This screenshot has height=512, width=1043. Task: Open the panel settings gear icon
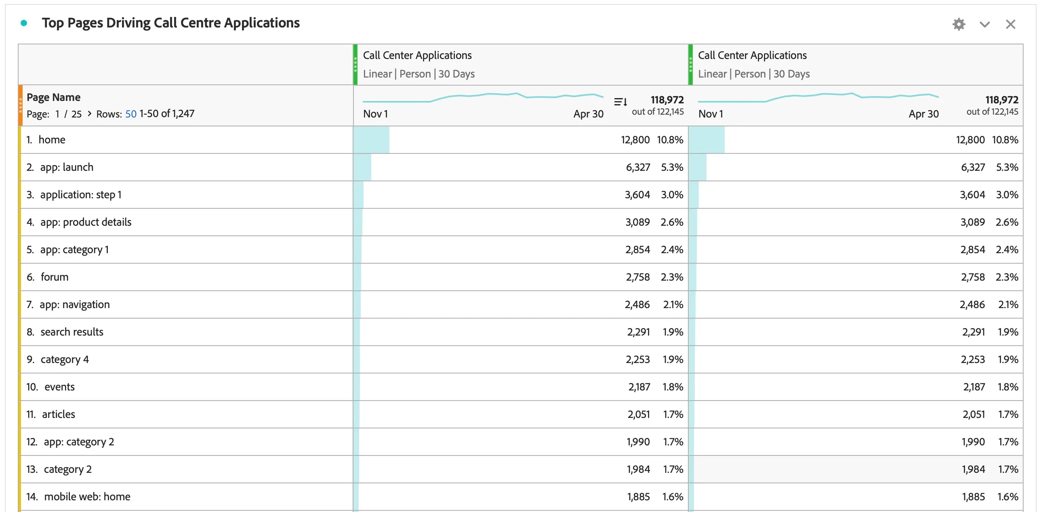[x=959, y=24]
